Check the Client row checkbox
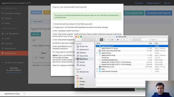This screenshot has height=97, width=174. pyautogui.click(x=36, y=58)
